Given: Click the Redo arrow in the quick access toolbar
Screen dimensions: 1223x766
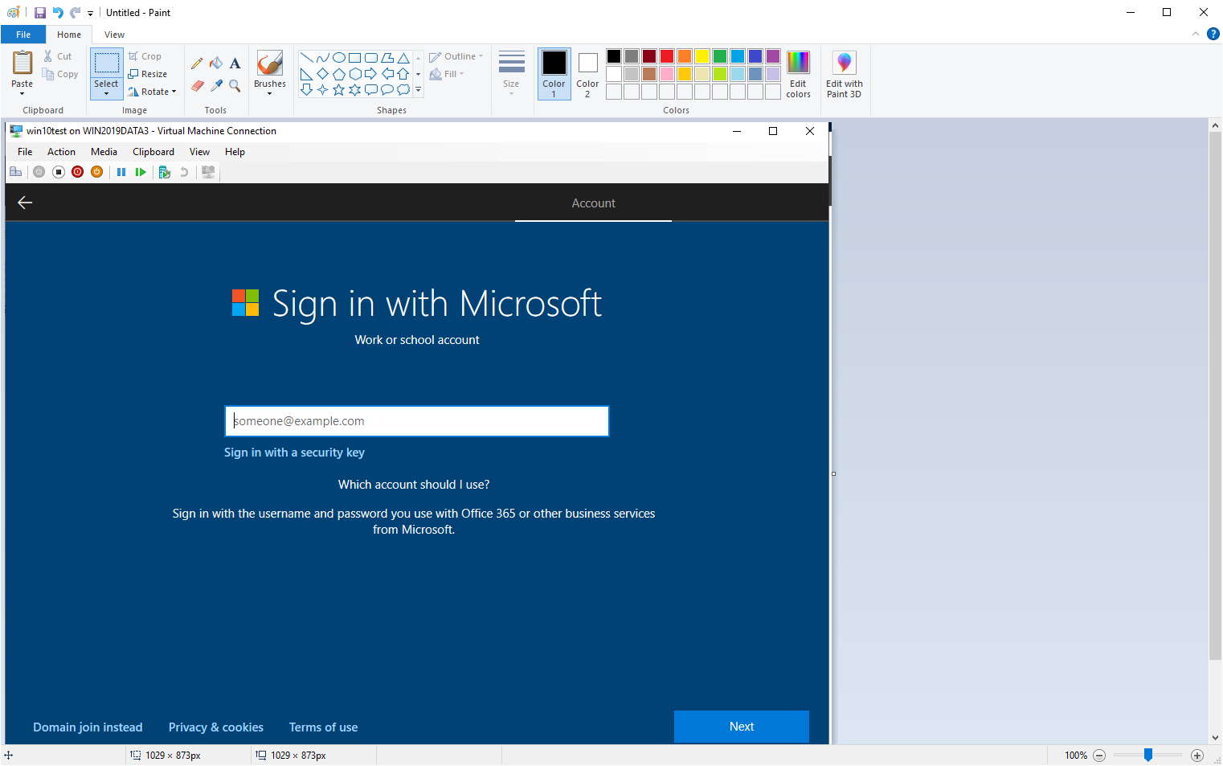Looking at the screenshot, I should (x=76, y=13).
